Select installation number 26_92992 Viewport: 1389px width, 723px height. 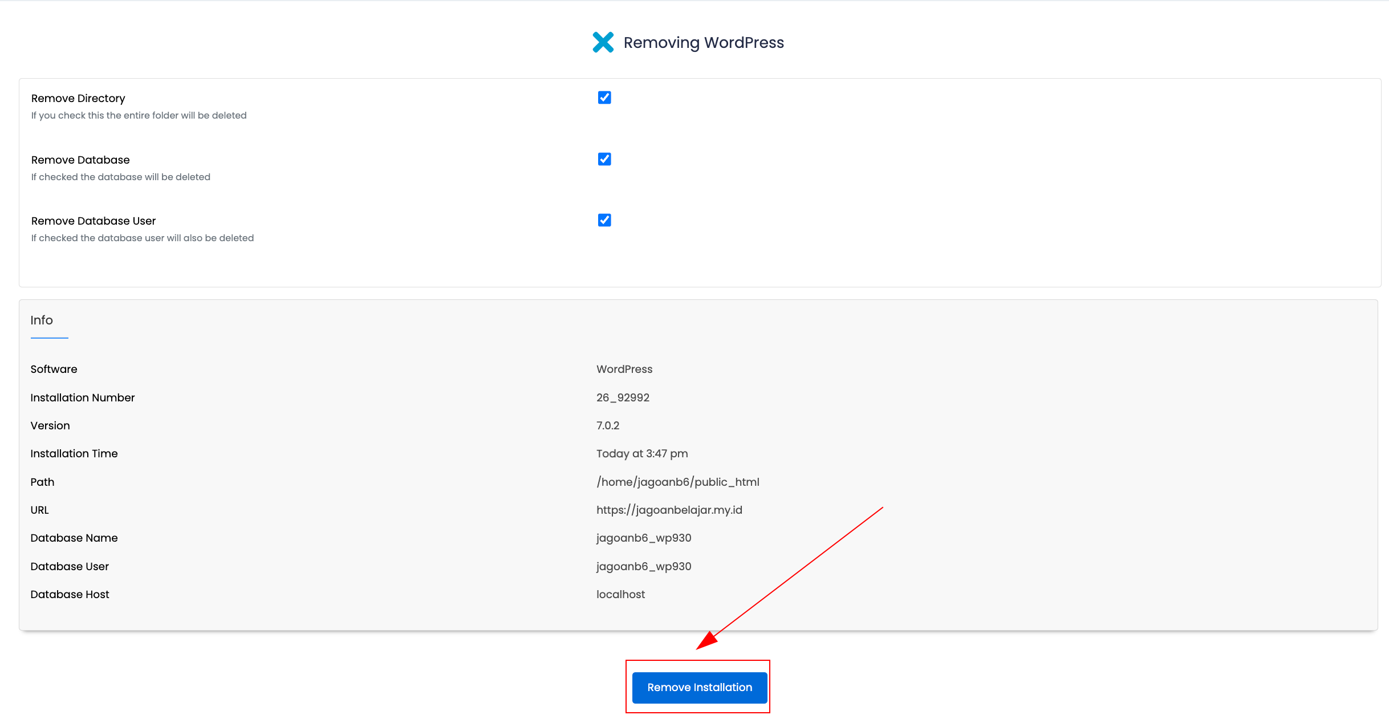(x=623, y=398)
